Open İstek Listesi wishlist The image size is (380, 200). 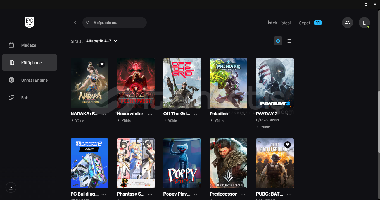279,23
